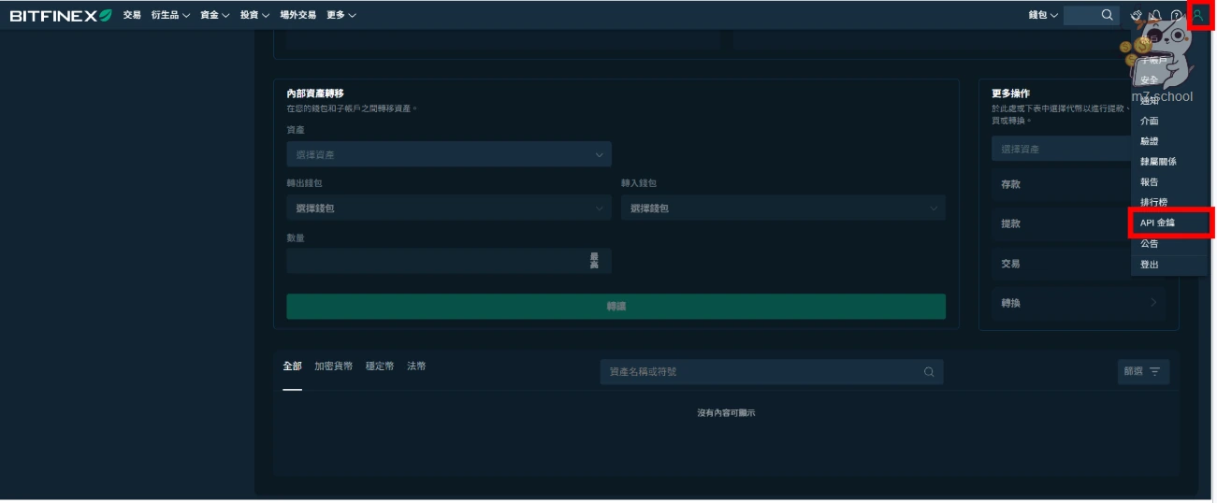This screenshot has width=1217, height=503.
Task: Select 排行榜 in the user menu
Action: (1155, 202)
